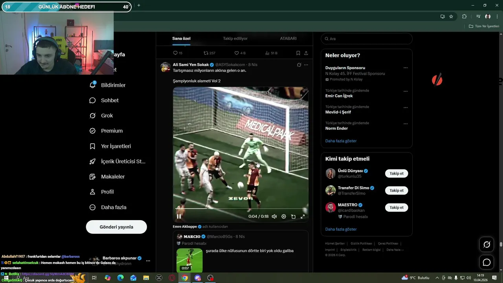Expand video to fullscreen

(303, 217)
